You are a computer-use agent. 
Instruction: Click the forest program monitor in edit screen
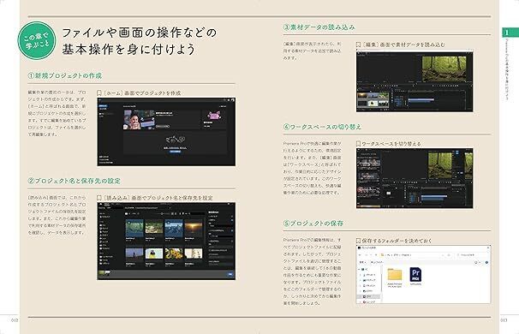444,69
